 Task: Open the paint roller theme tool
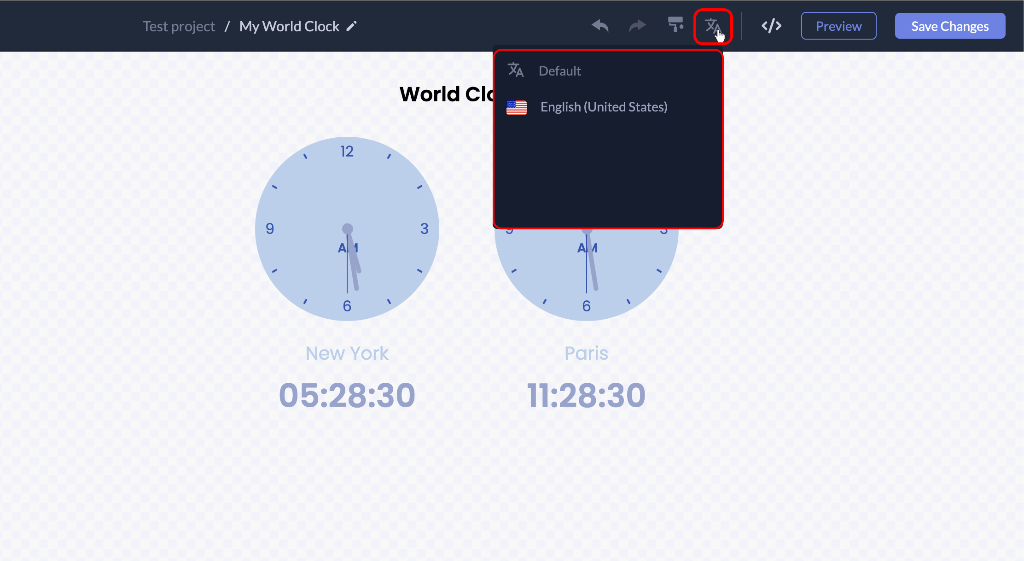675,25
